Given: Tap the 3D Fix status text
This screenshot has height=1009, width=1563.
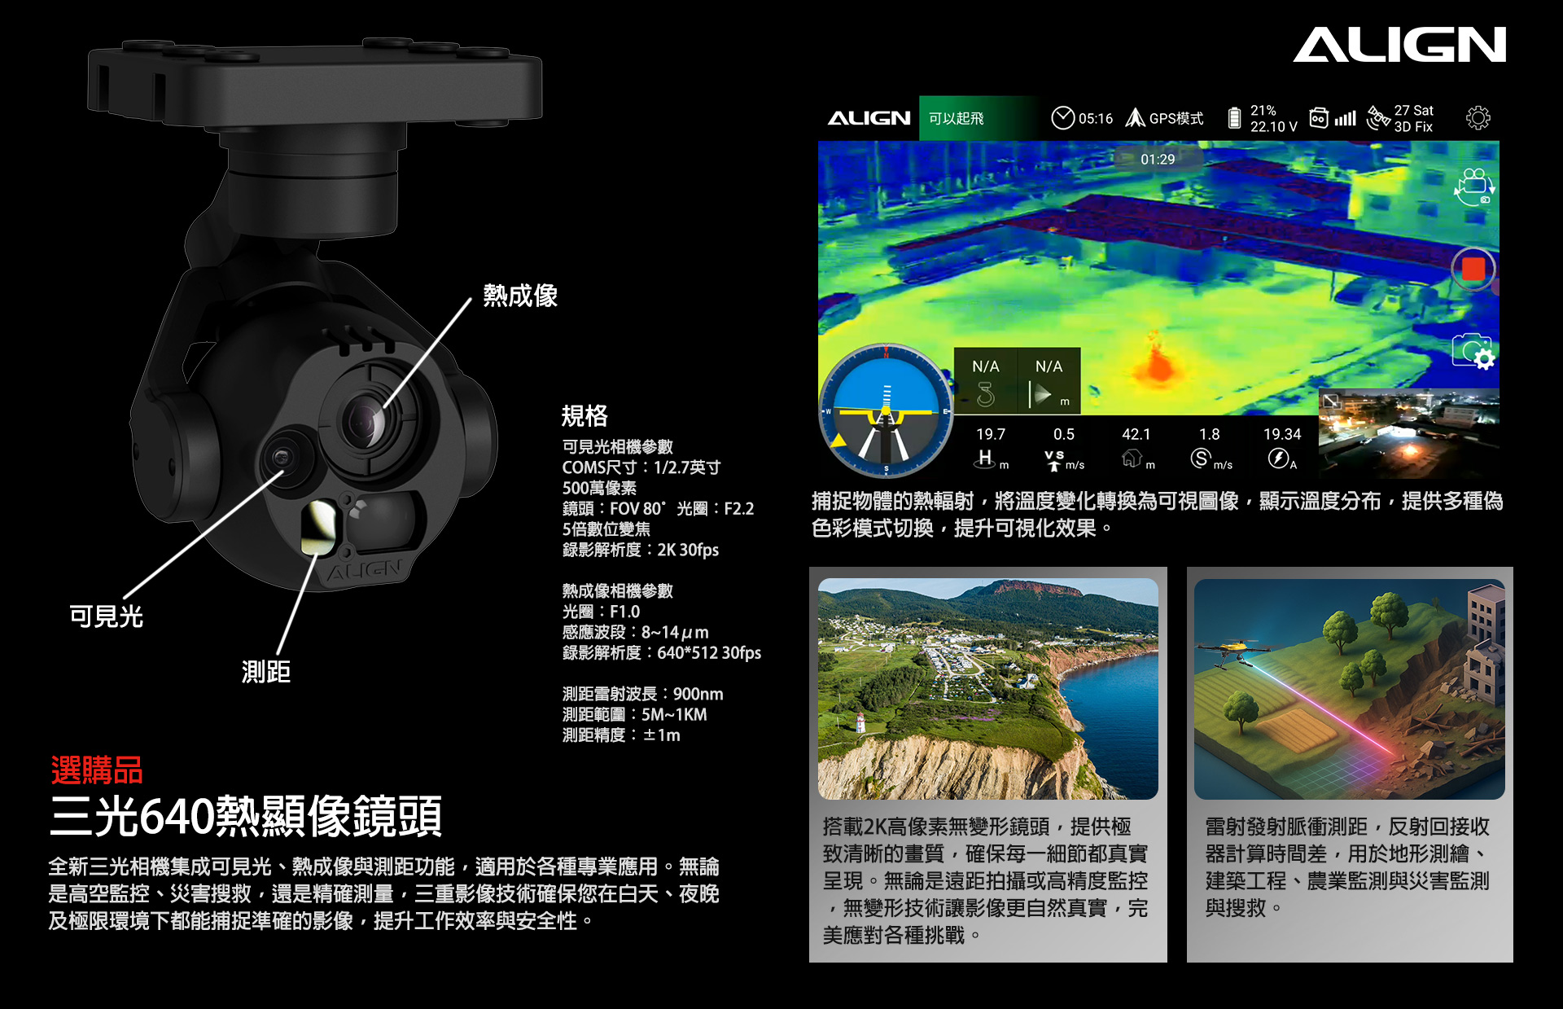Looking at the screenshot, I should (1413, 126).
